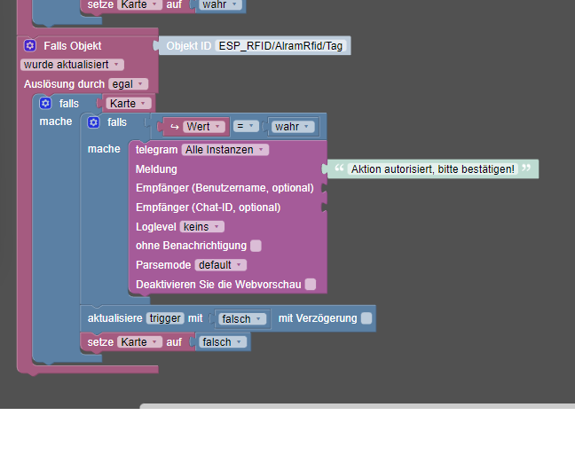
Task: Edit text Aktion autorisiert, bitte bestätigen!
Action: tap(433, 169)
